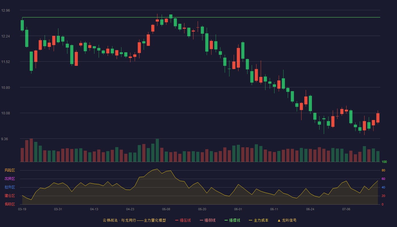The height and width of the screenshot is (227, 397).
Task: Click the green horizontal resistance line
Action: [x=201, y=17]
